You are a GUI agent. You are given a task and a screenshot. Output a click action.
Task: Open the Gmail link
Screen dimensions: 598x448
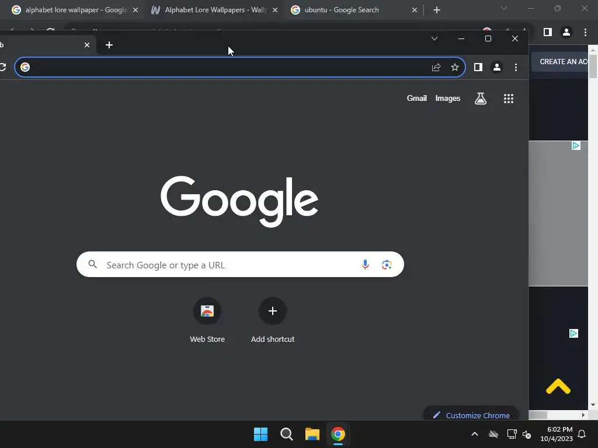click(416, 98)
